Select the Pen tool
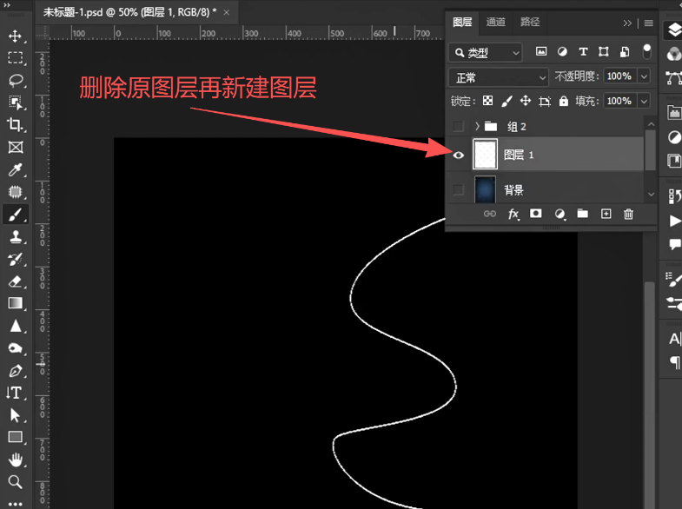This screenshot has height=509, width=682. coord(16,370)
